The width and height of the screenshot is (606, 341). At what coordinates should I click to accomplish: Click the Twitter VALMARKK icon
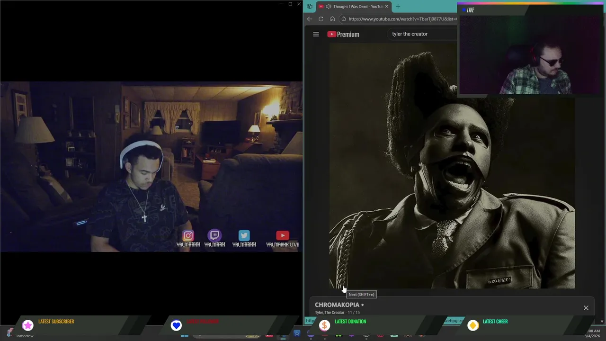click(x=244, y=236)
